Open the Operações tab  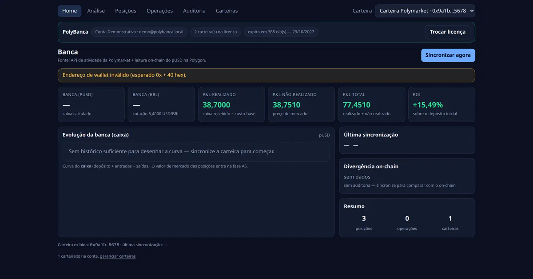pyautogui.click(x=159, y=11)
